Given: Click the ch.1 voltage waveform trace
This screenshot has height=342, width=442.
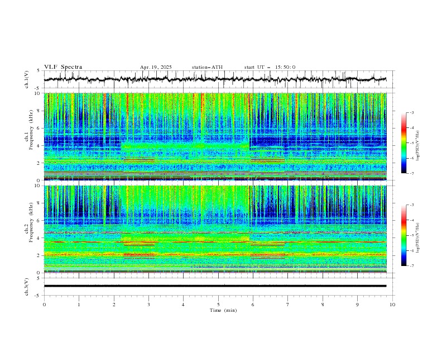Looking at the screenshot, I should click(215, 79).
